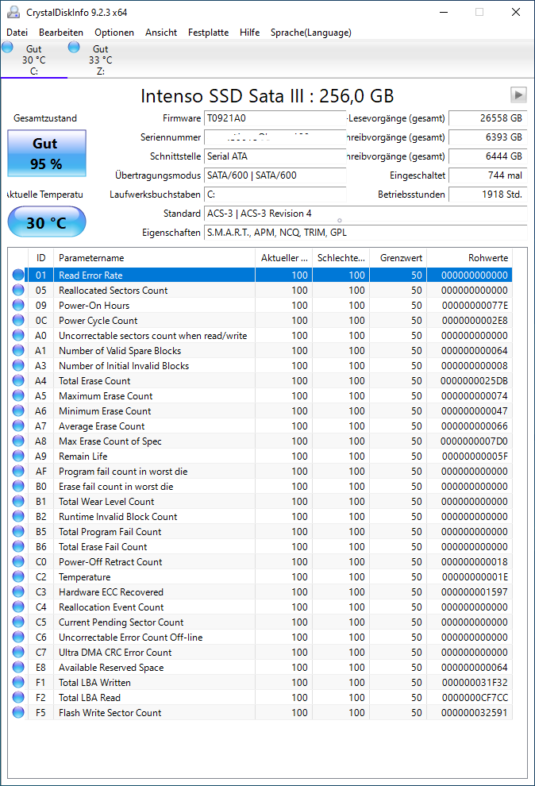Viewport: 535px width, 786px height.
Task: Click status icon of Current Pending Sector Count
Action: pyautogui.click(x=18, y=622)
